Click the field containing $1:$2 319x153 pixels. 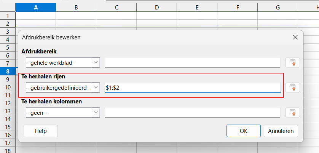click(192, 87)
